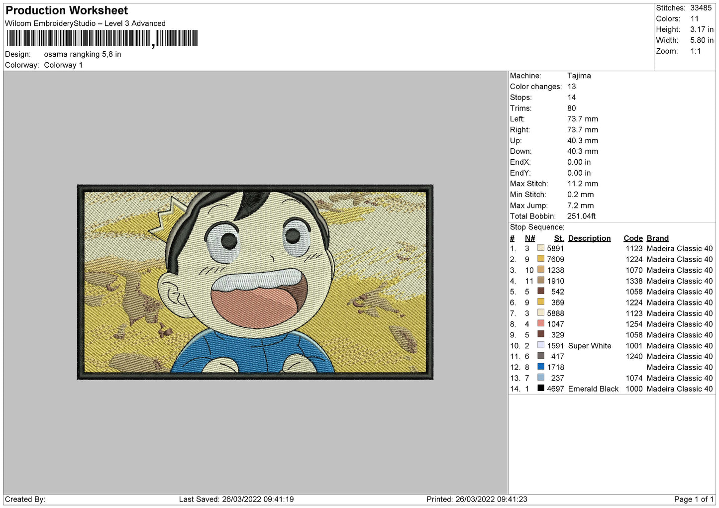Image resolution: width=719 pixels, height=508 pixels.
Task: Select the "St." column header
Action: (559, 238)
